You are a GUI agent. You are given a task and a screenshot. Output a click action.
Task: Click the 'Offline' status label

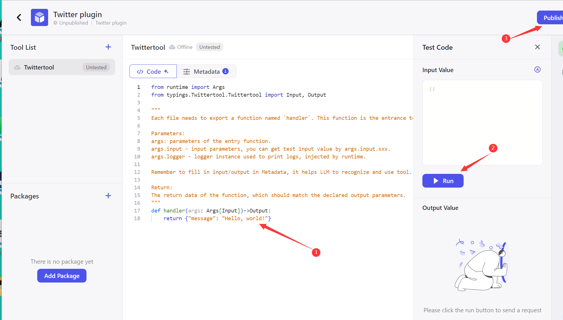[x=185, y=47]
